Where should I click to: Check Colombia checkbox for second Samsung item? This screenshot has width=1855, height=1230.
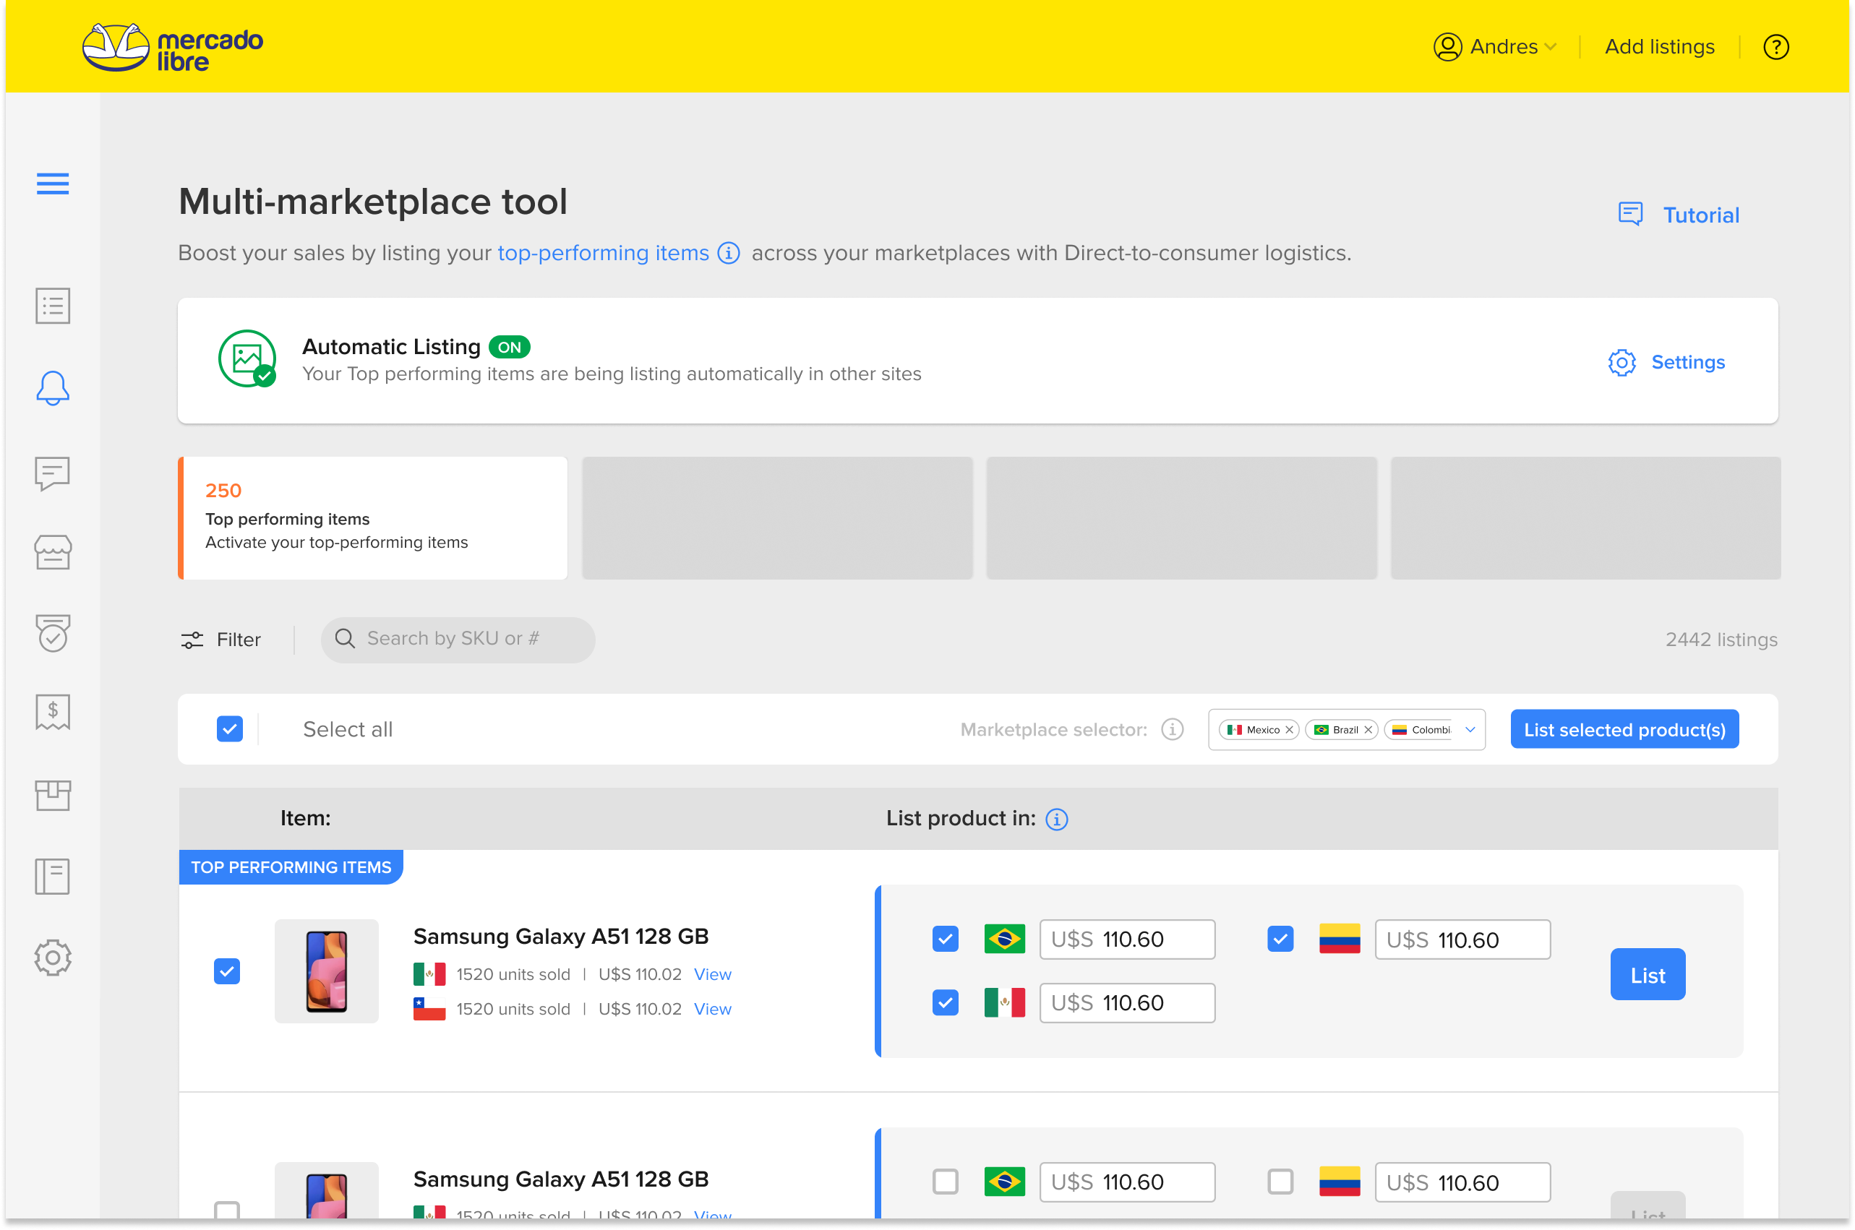1280,1182
